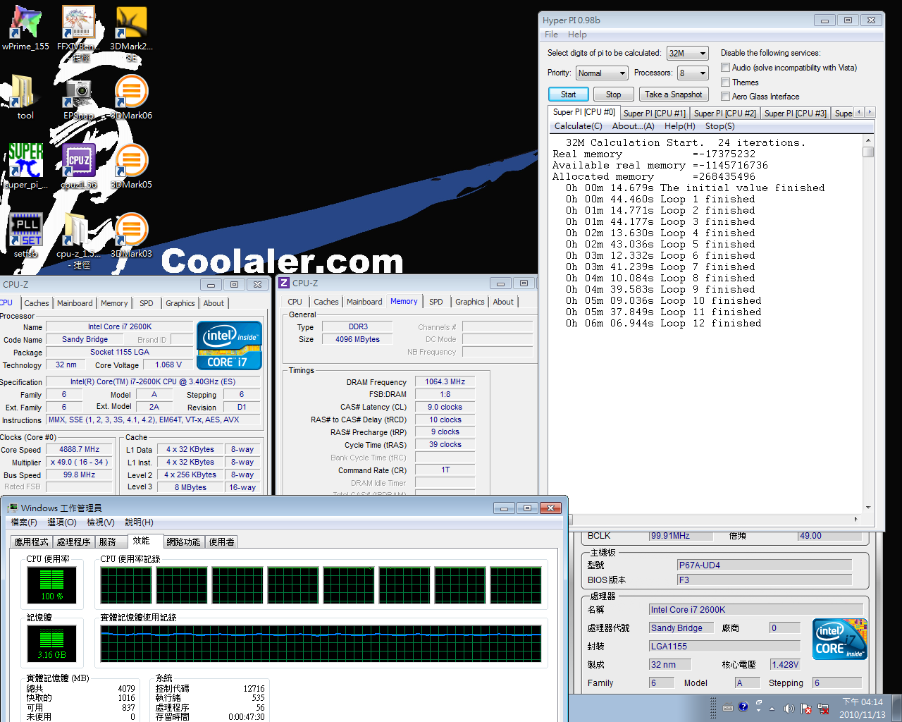The height and width of the screenshot is (722, 902).
Task: Open the cpu-z_1.5 folder shortcut
Action: pyautogui.click(x=78, y=240)
